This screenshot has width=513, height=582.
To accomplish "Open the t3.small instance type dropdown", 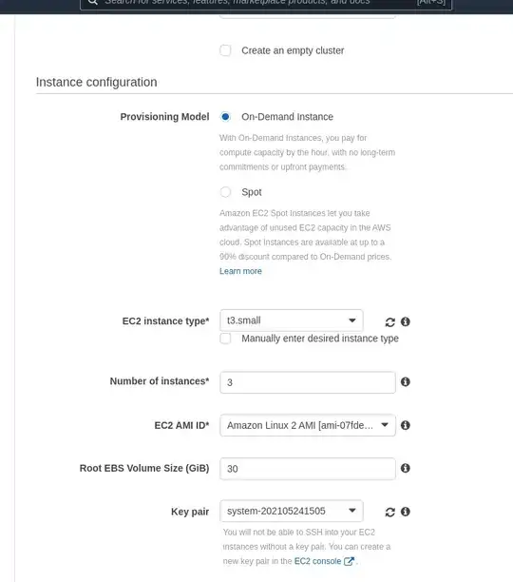I will coord(292,320).
